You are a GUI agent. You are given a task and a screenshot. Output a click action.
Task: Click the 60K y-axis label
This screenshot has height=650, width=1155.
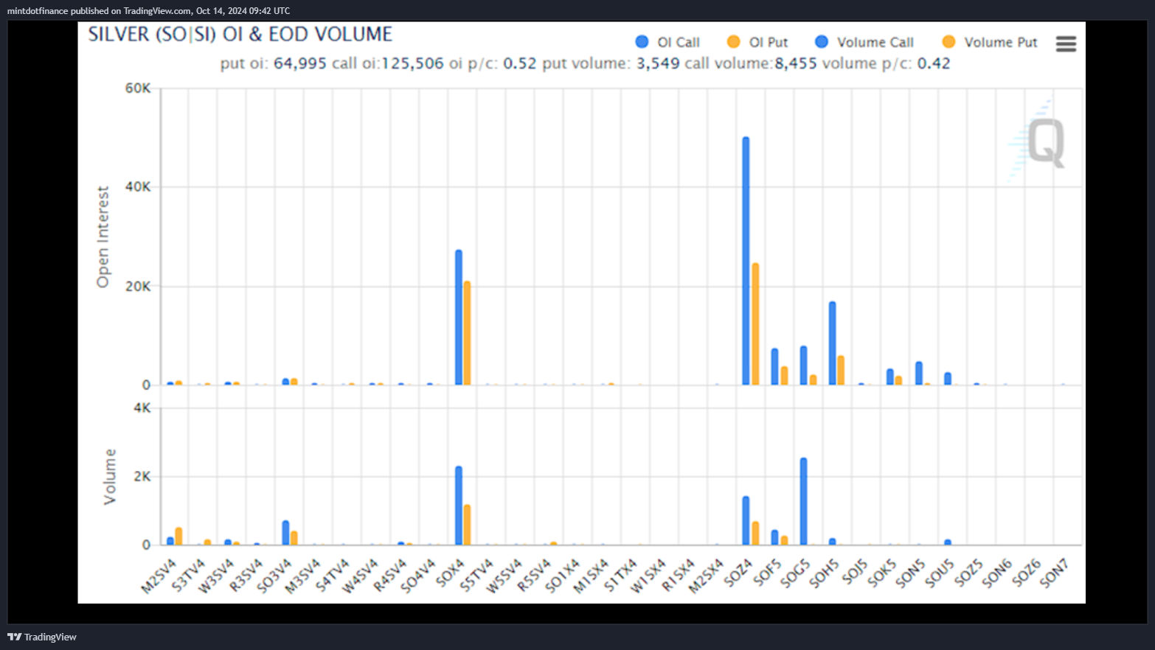138,88
